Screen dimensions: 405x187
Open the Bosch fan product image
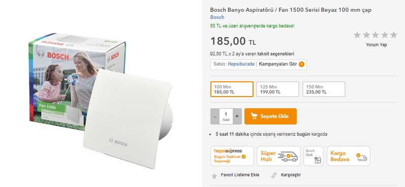click(101, 101)
